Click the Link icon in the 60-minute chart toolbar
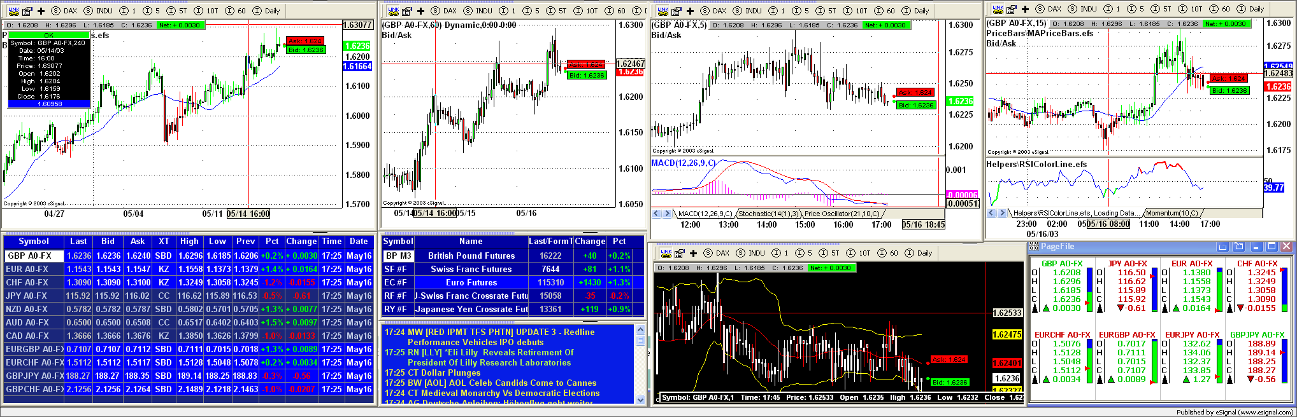The height and width of the screenshot is (417, 1297). (393, 10)
